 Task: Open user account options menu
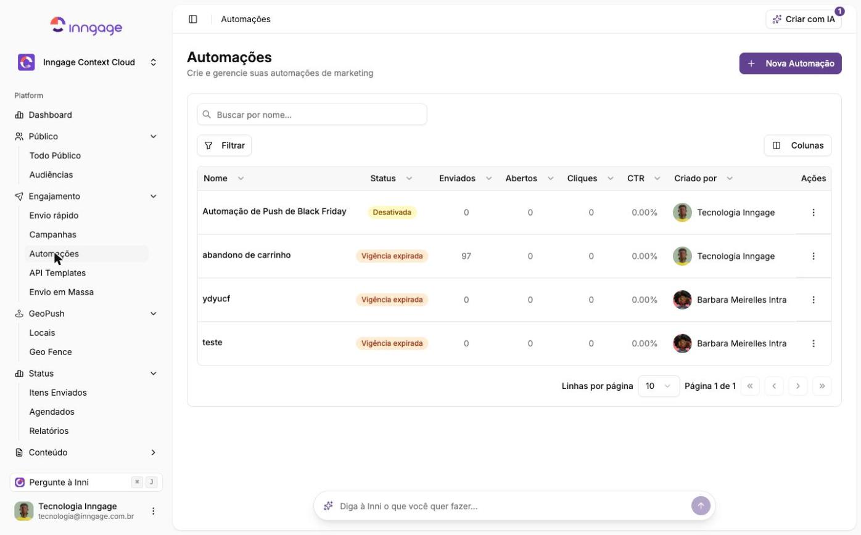pyautogui.click(x=154, y=511)
